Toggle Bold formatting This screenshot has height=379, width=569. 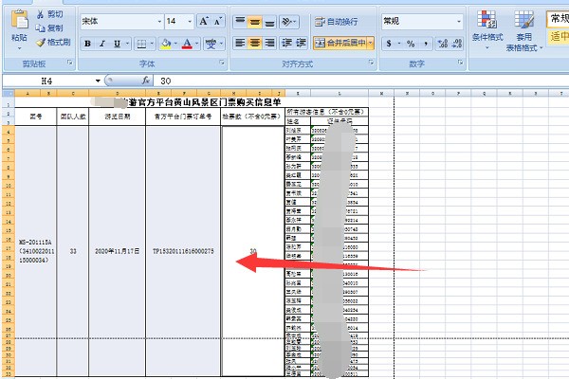pos(87,45)
